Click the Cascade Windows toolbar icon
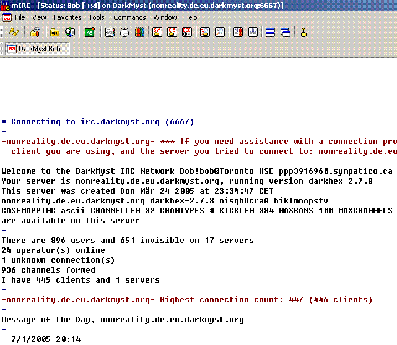Image resolution: width=397 pixels, height=345 pixels. tap(285, 32)
